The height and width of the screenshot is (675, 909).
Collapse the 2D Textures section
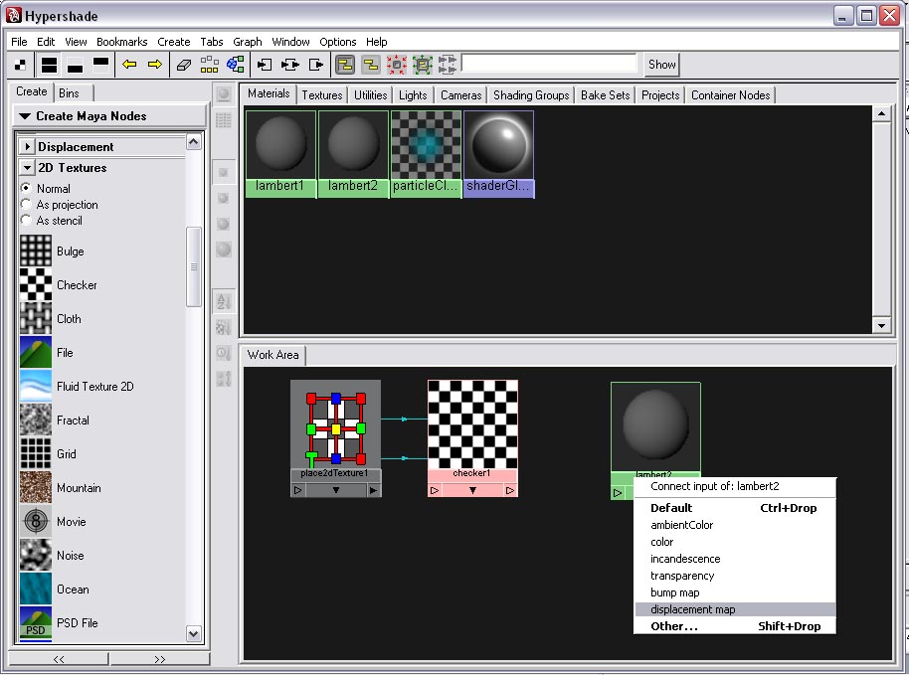tap(27, 167)
